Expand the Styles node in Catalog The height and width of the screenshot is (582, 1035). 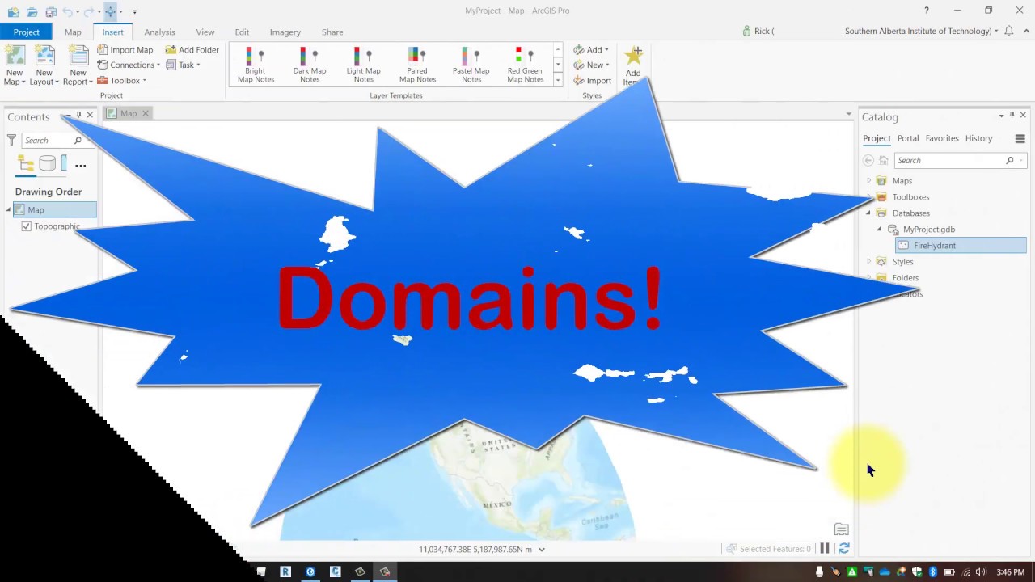click(868, 262)
